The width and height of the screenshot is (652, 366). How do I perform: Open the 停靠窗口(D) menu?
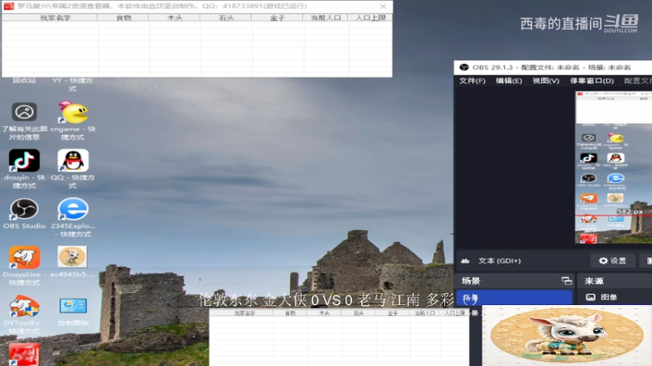tap(592, 81)
